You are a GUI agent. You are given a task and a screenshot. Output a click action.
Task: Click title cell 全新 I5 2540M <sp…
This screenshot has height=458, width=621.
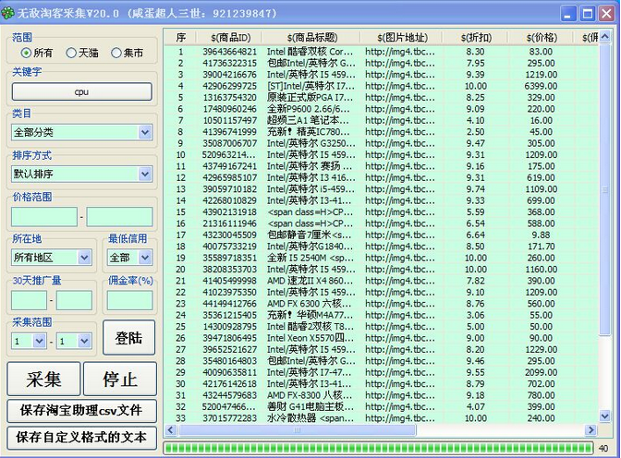[311, 259]
